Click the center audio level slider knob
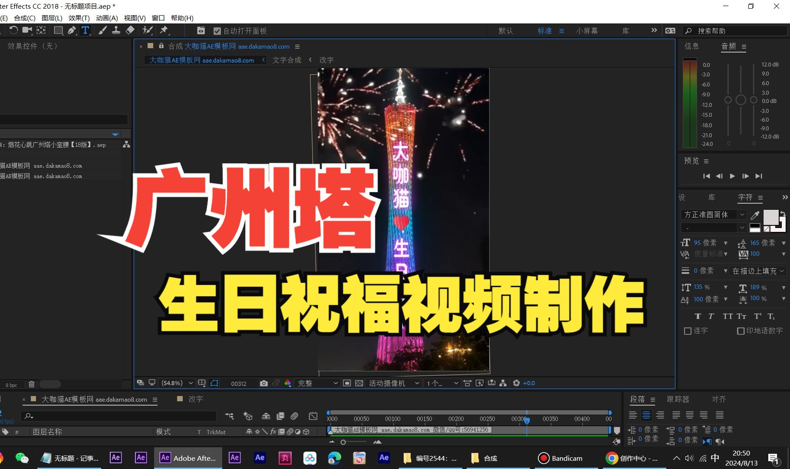The height and width of the screenshot is (469, 790). pos(741,100)
